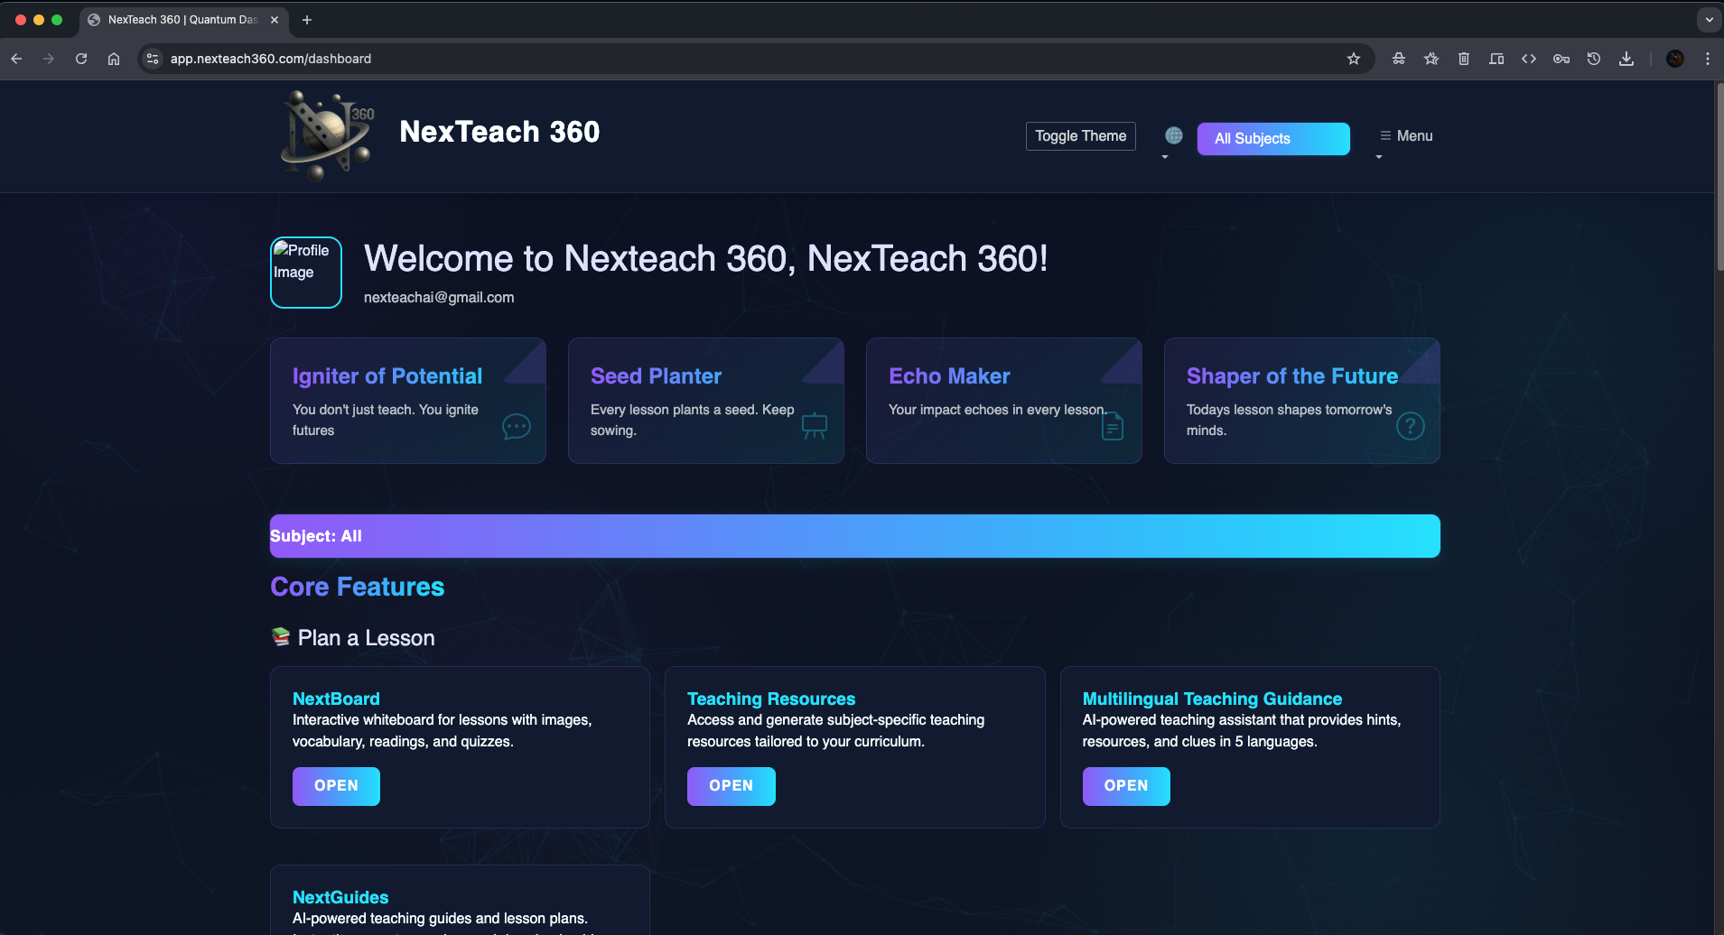Image resolution: width=1724 pixels, height=935 pixels.
Task: Click the incognito-style extension icon
Action: pos(1399,59)
